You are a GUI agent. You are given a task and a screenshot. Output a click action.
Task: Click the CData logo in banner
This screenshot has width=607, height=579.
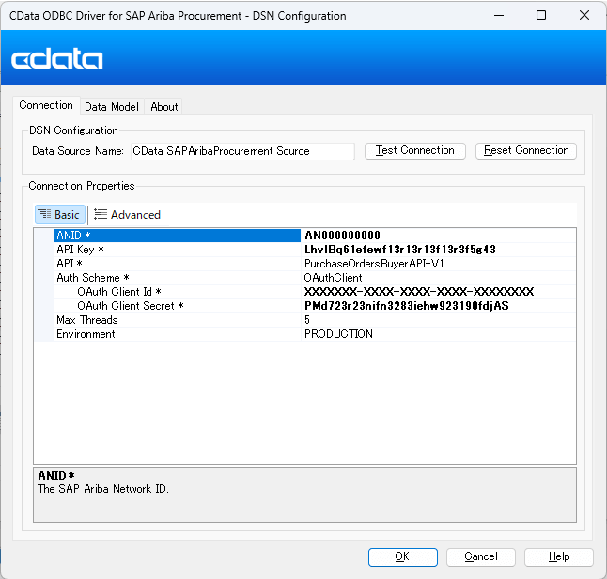click(x=57, y=59)
